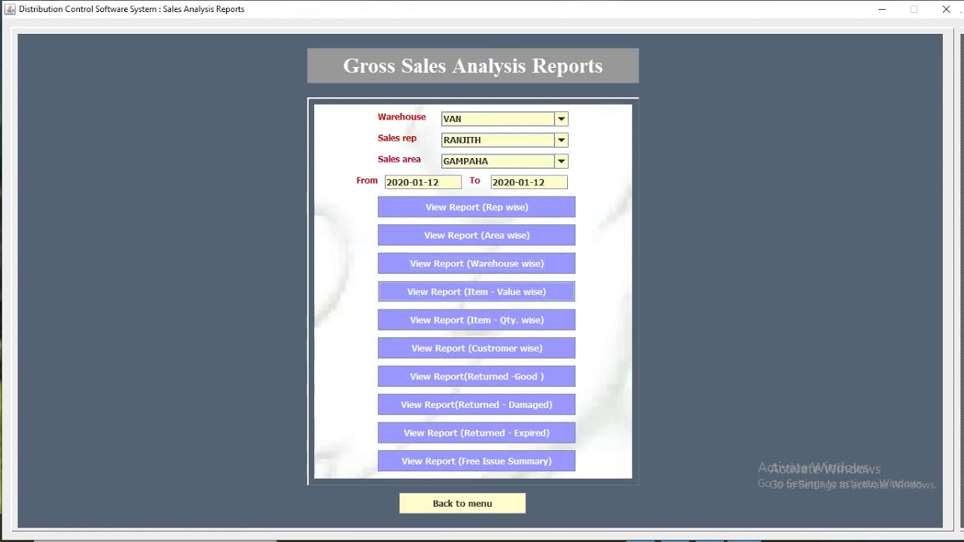Select the GAMPAHA sales area combo box
The height and width of the screenshot is (542, 964).
point(505,161)
